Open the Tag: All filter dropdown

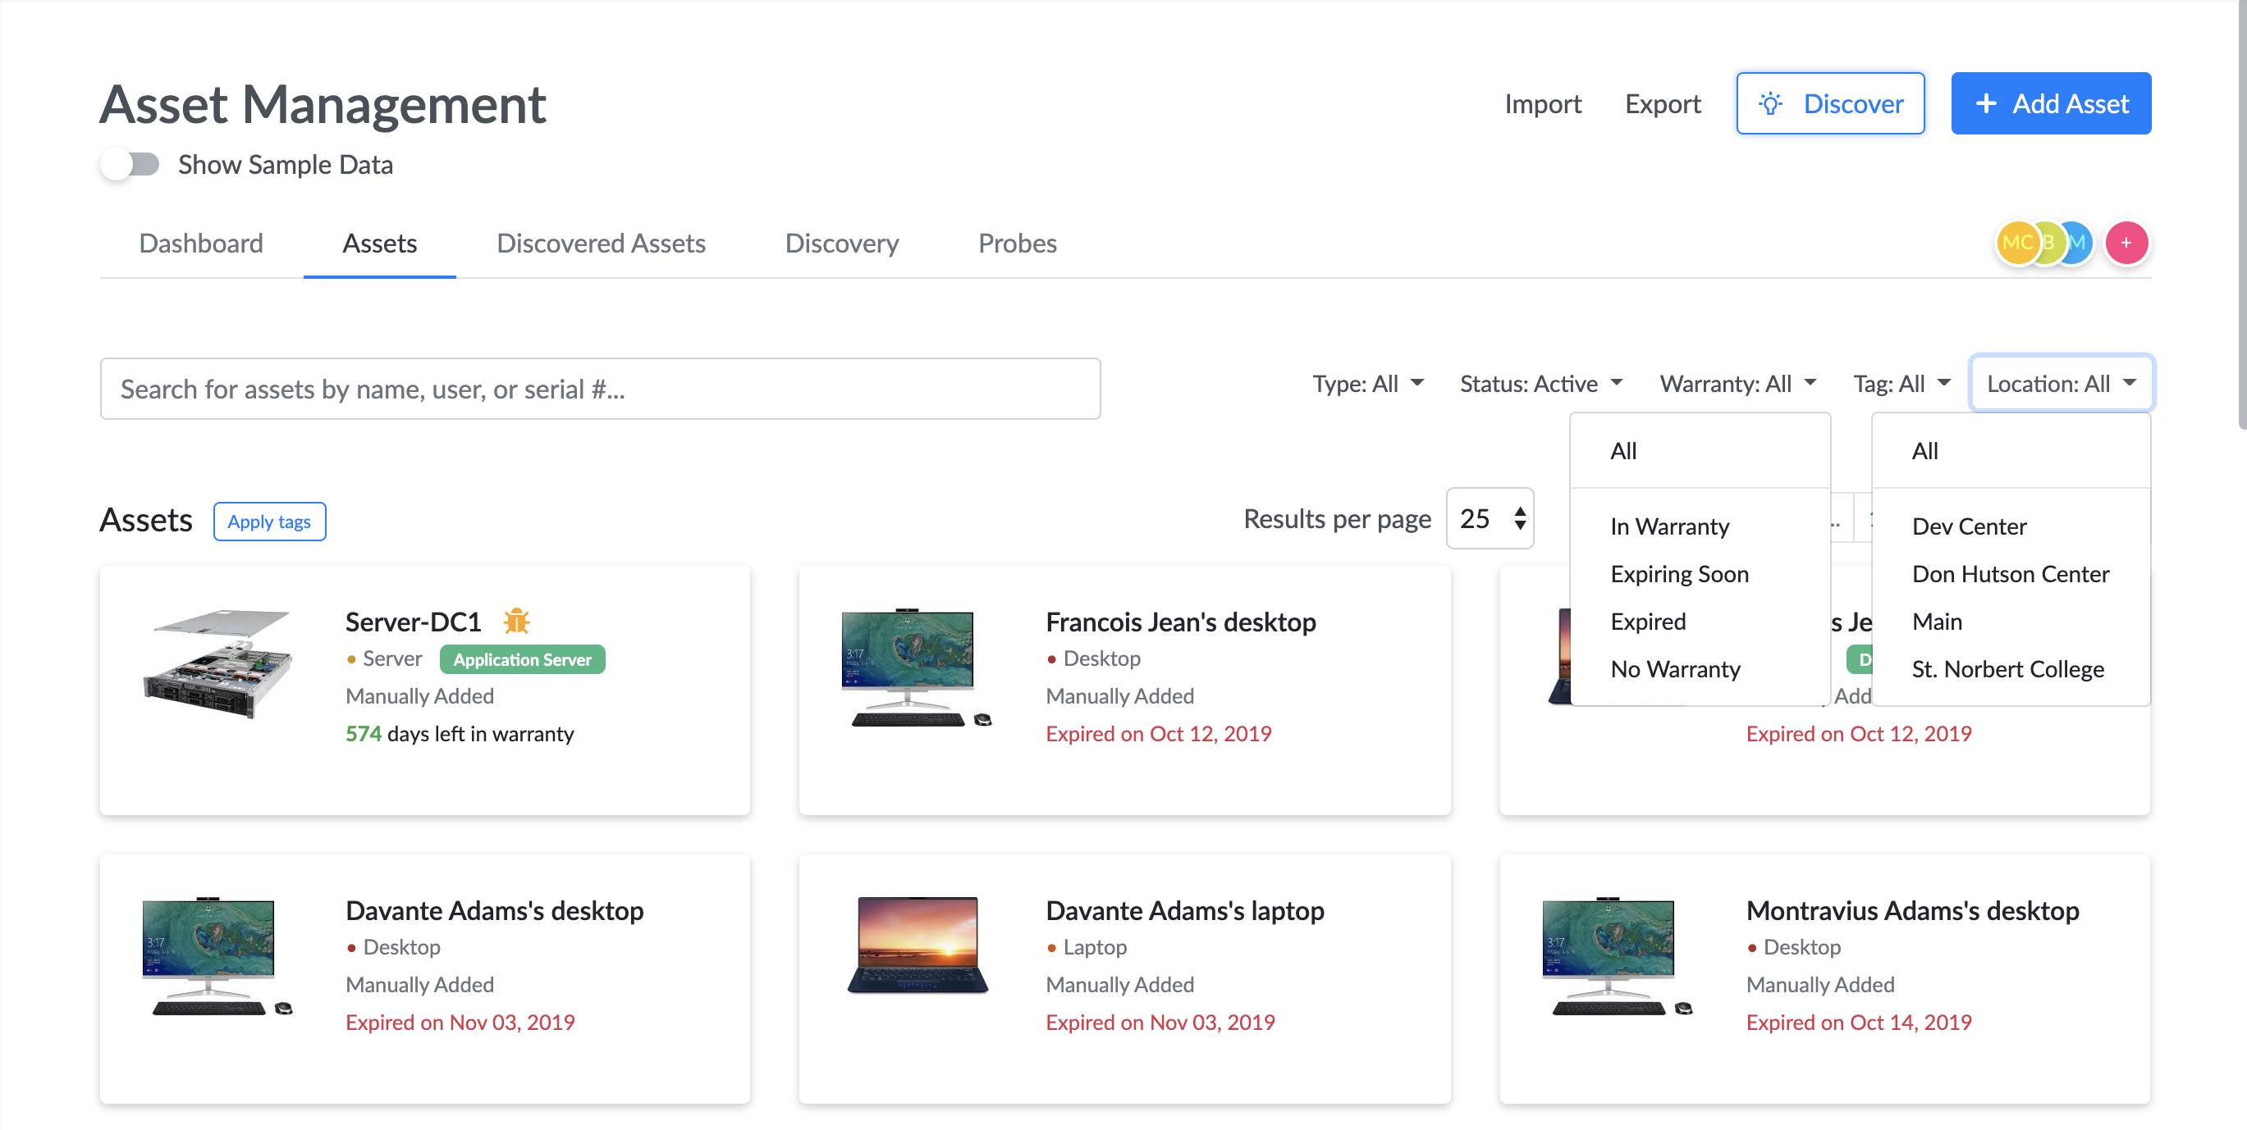point(1902,383)
